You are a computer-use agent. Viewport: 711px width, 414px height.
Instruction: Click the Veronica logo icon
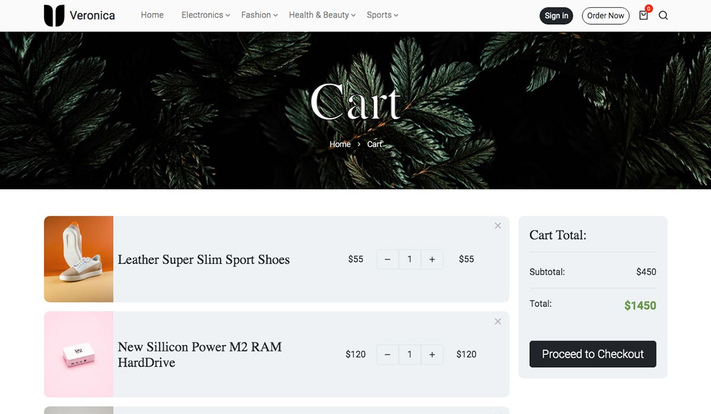coord(54,15)
